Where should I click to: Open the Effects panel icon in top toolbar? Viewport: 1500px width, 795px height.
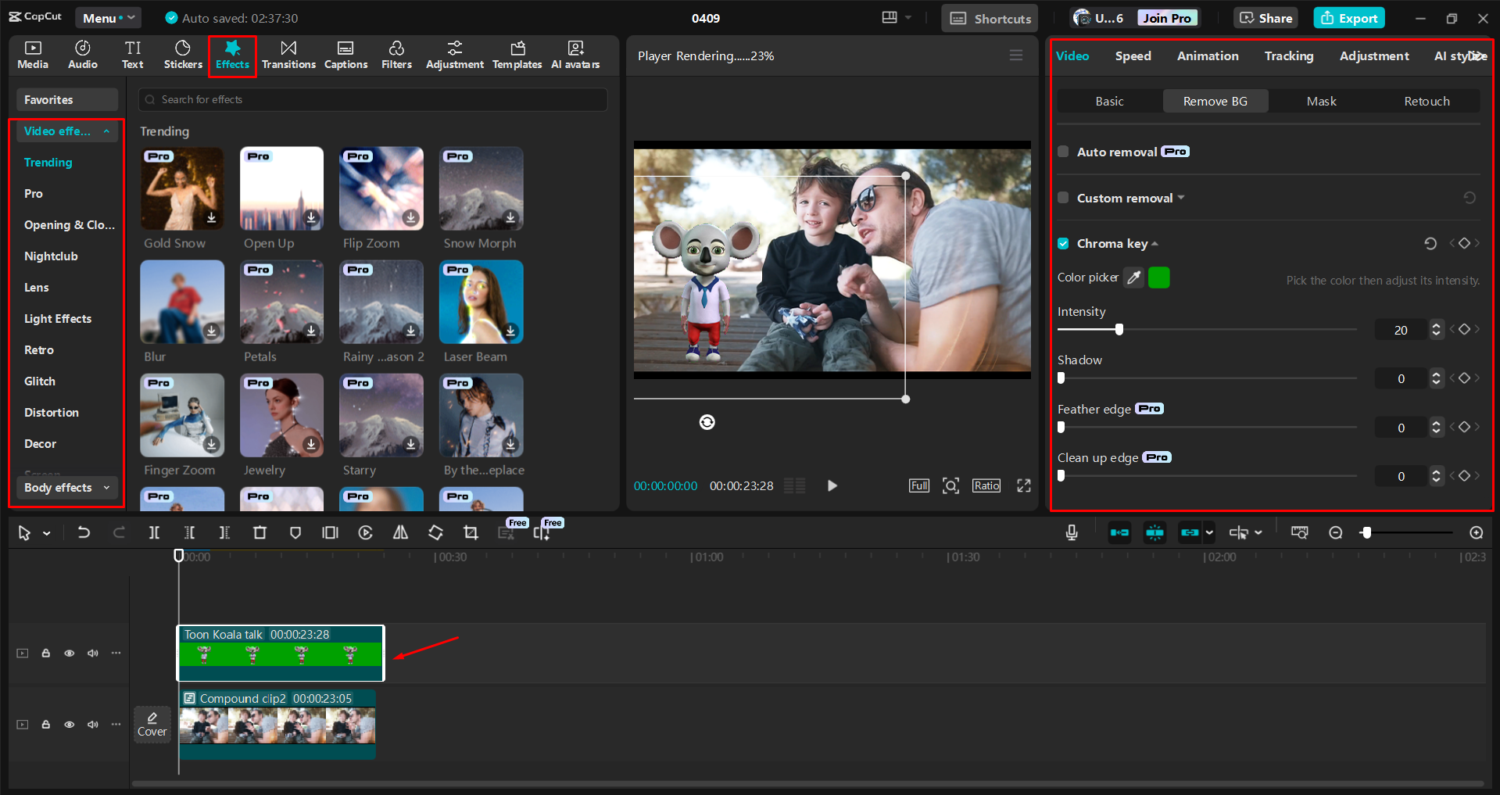232,53
